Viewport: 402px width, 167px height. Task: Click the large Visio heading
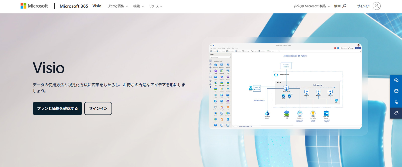coord(49,68)
